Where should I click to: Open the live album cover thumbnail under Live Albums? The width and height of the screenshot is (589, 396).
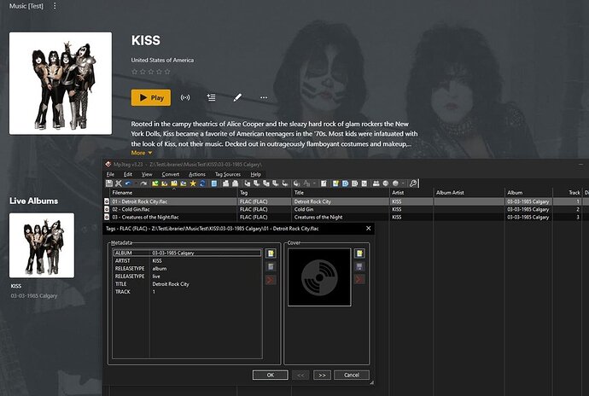click(42, 245)
